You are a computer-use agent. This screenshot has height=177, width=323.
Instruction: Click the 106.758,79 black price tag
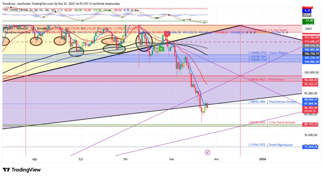point(311,54)
